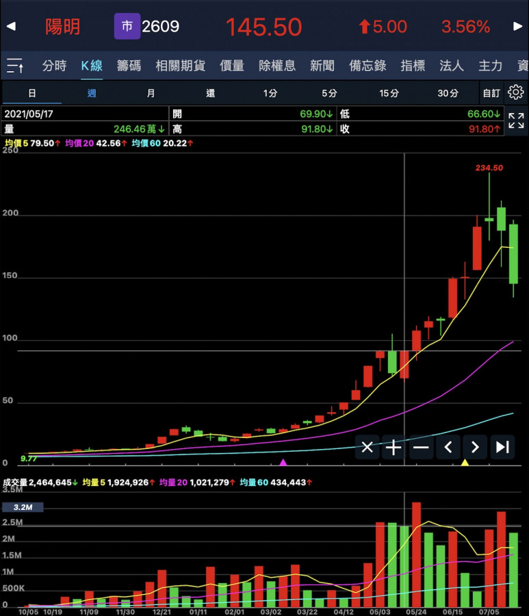529x616 pixels.
Task: Open the 新聞 news tab
Action: click(x=322, y=66)
